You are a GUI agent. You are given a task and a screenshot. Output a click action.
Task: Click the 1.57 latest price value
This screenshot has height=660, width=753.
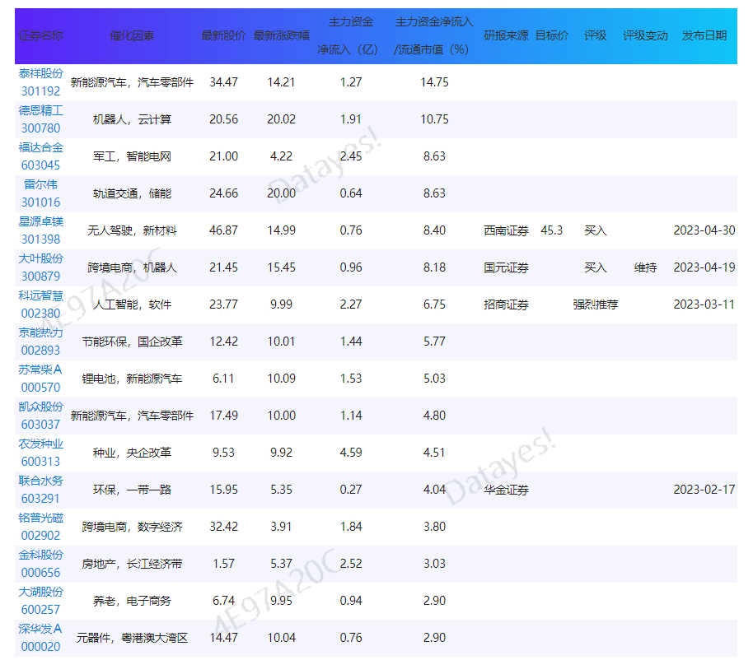223,563
